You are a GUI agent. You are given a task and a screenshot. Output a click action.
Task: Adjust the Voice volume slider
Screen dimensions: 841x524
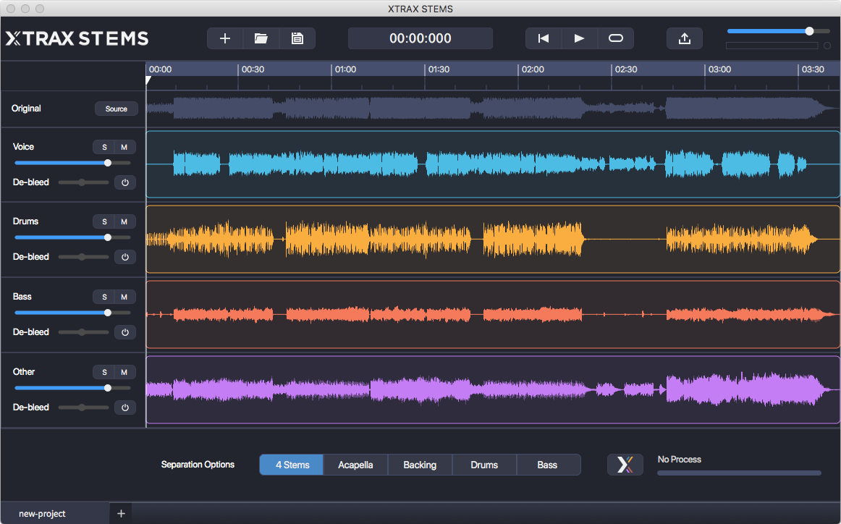click(x=107, y=163)
